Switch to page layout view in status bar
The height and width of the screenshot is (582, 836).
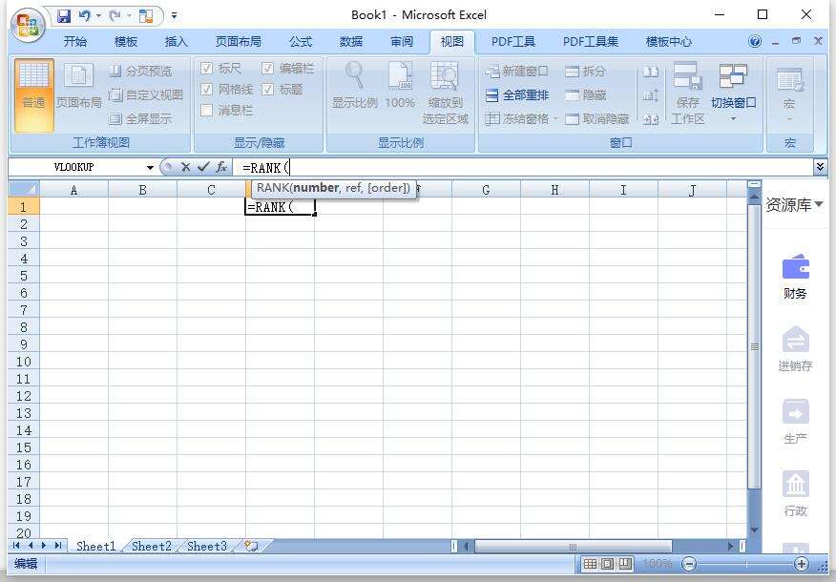[607, 563]
